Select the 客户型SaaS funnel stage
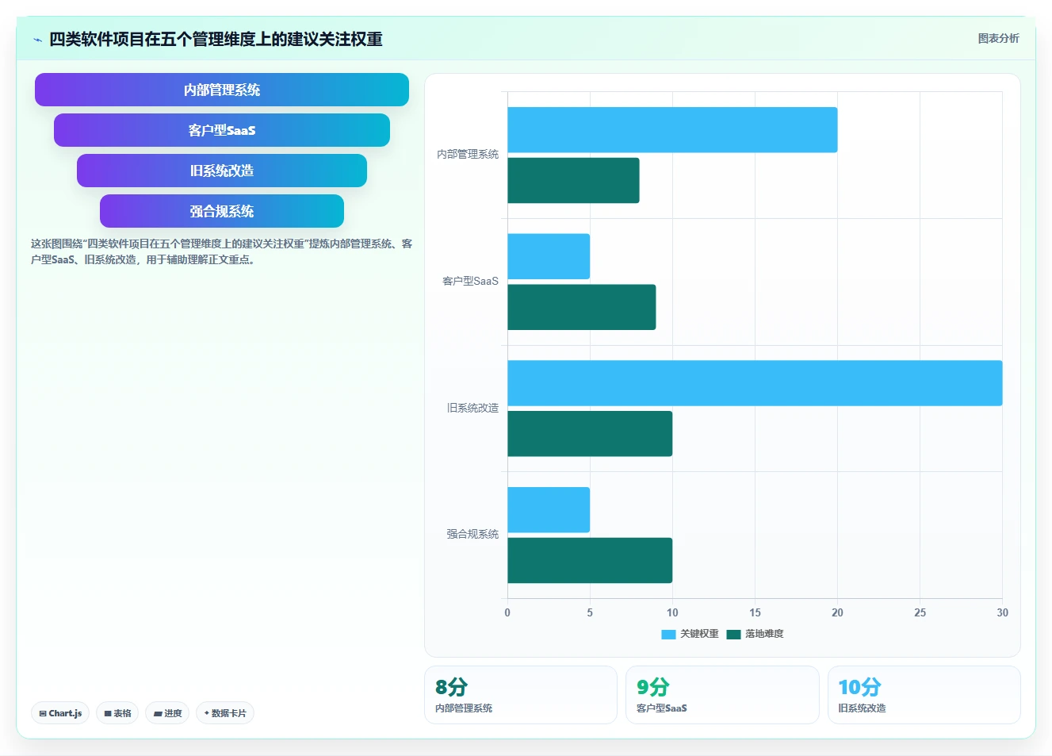This screenshot has width=1052, height=756. (222, 130)
